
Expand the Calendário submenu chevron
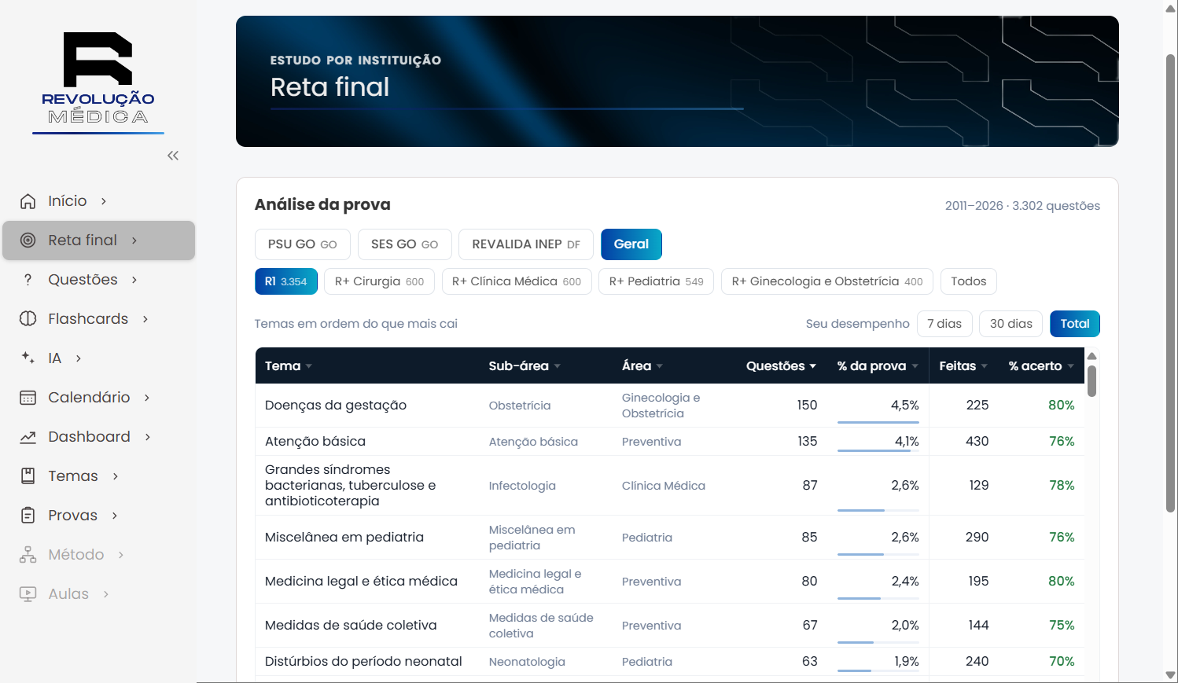147,398
